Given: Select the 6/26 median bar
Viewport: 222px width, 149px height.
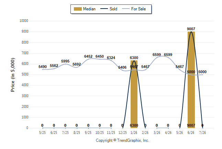Looking at the screenshot, I should 191,80.
